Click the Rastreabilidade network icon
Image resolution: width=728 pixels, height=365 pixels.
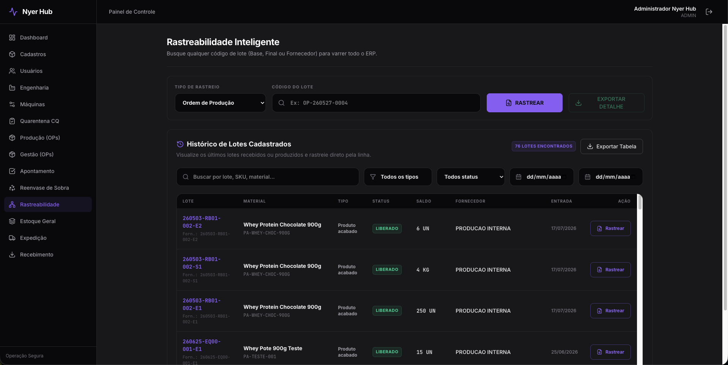click(x=12, y=205)
